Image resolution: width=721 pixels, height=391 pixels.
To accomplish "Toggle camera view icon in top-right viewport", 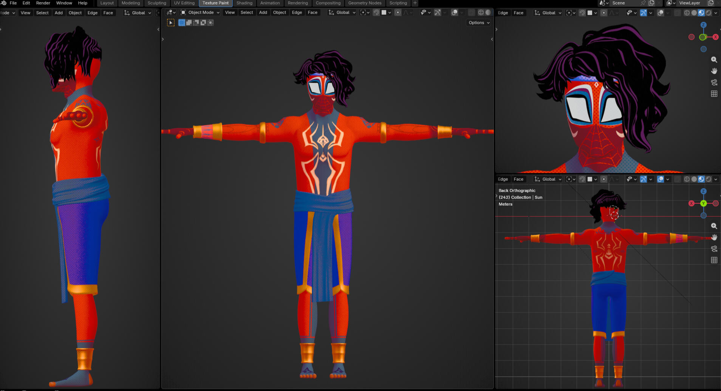I will pos(714,82).
